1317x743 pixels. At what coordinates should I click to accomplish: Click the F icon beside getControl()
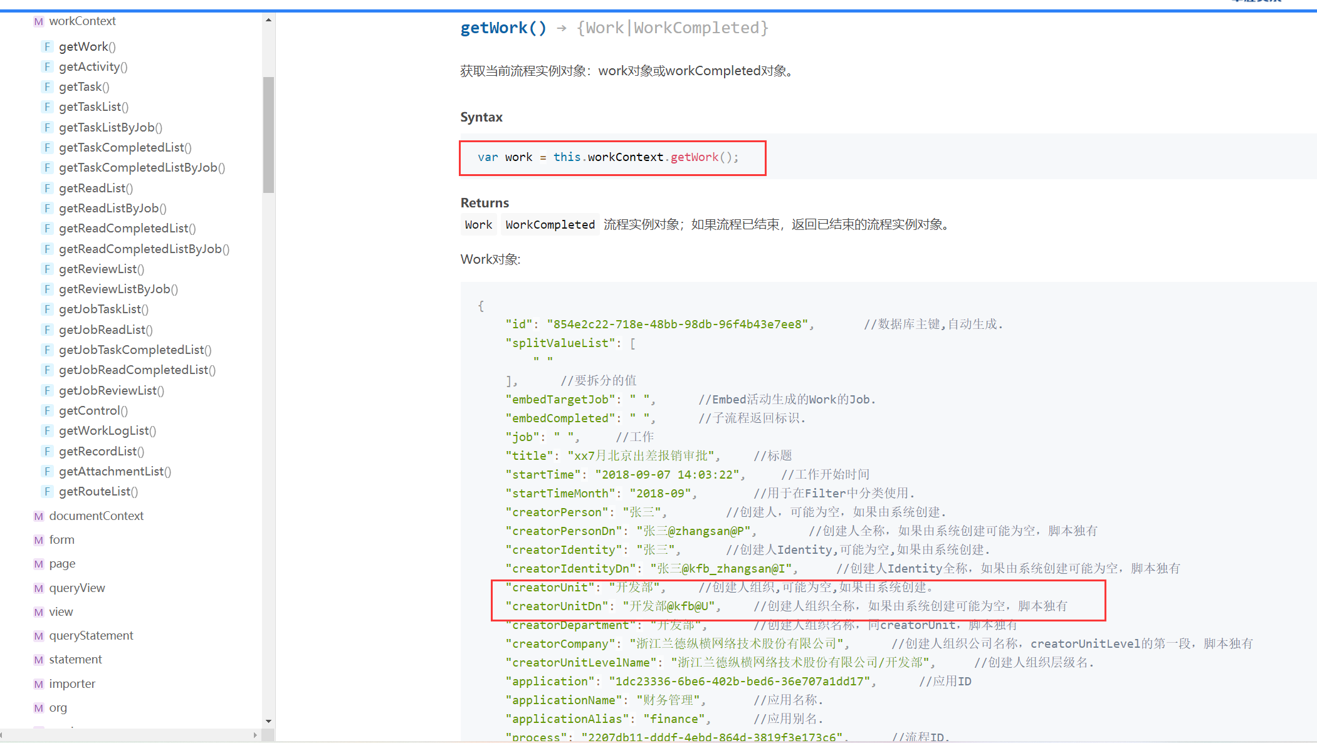[x=47, y=411]
